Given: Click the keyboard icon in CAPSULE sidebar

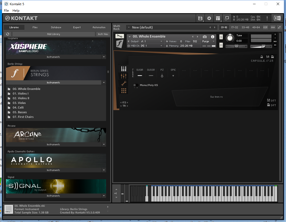Looking at the screenshot, I should (124, 68).
